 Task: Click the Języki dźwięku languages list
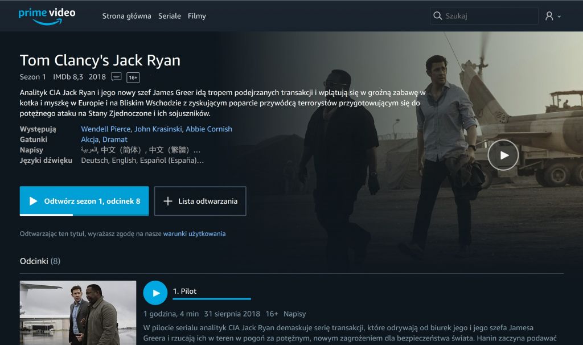[142, 160]
